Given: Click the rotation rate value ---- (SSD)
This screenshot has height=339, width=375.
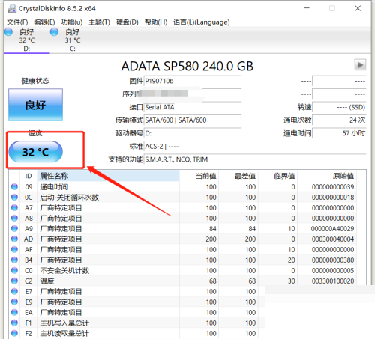Looking at the screenshot, I should pos(339,107).
